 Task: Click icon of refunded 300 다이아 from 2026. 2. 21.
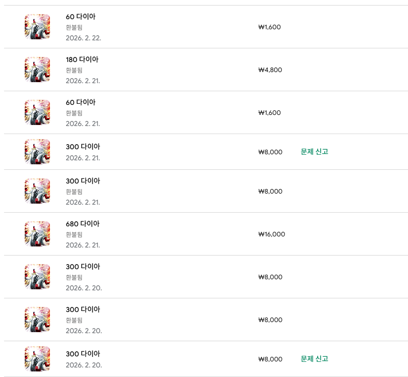coord(37,191)
